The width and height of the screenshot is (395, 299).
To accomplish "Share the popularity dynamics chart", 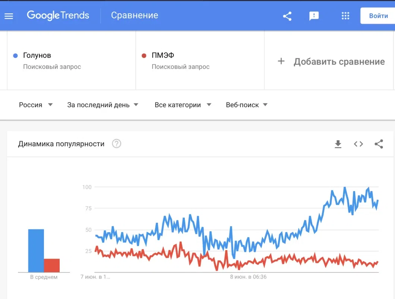I will tap(379, 144).
